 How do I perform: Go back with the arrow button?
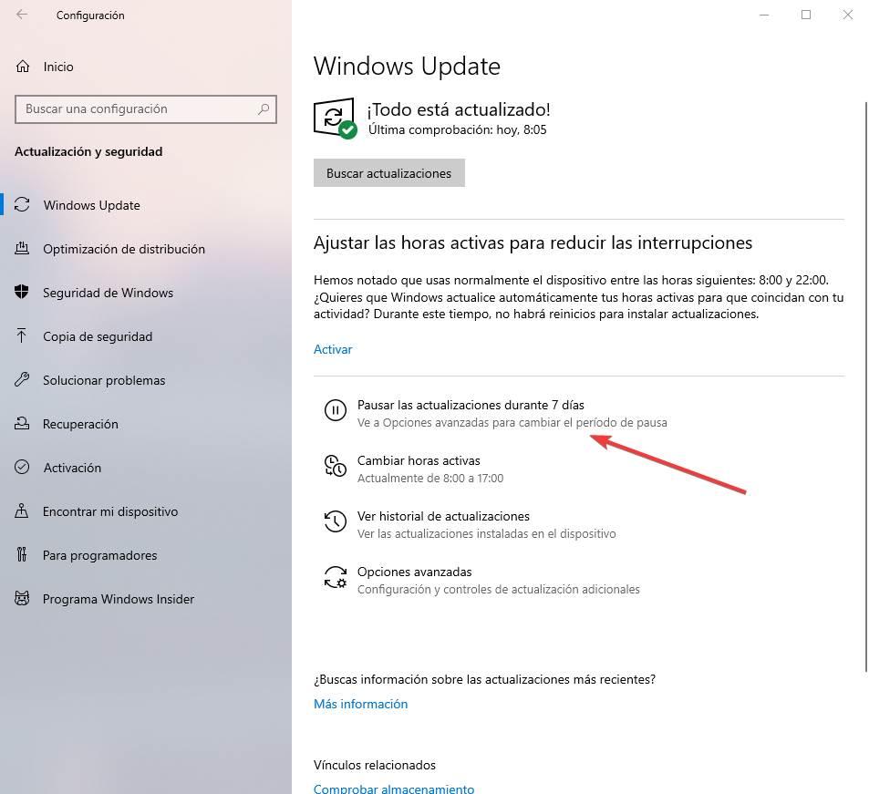point(22,15)
